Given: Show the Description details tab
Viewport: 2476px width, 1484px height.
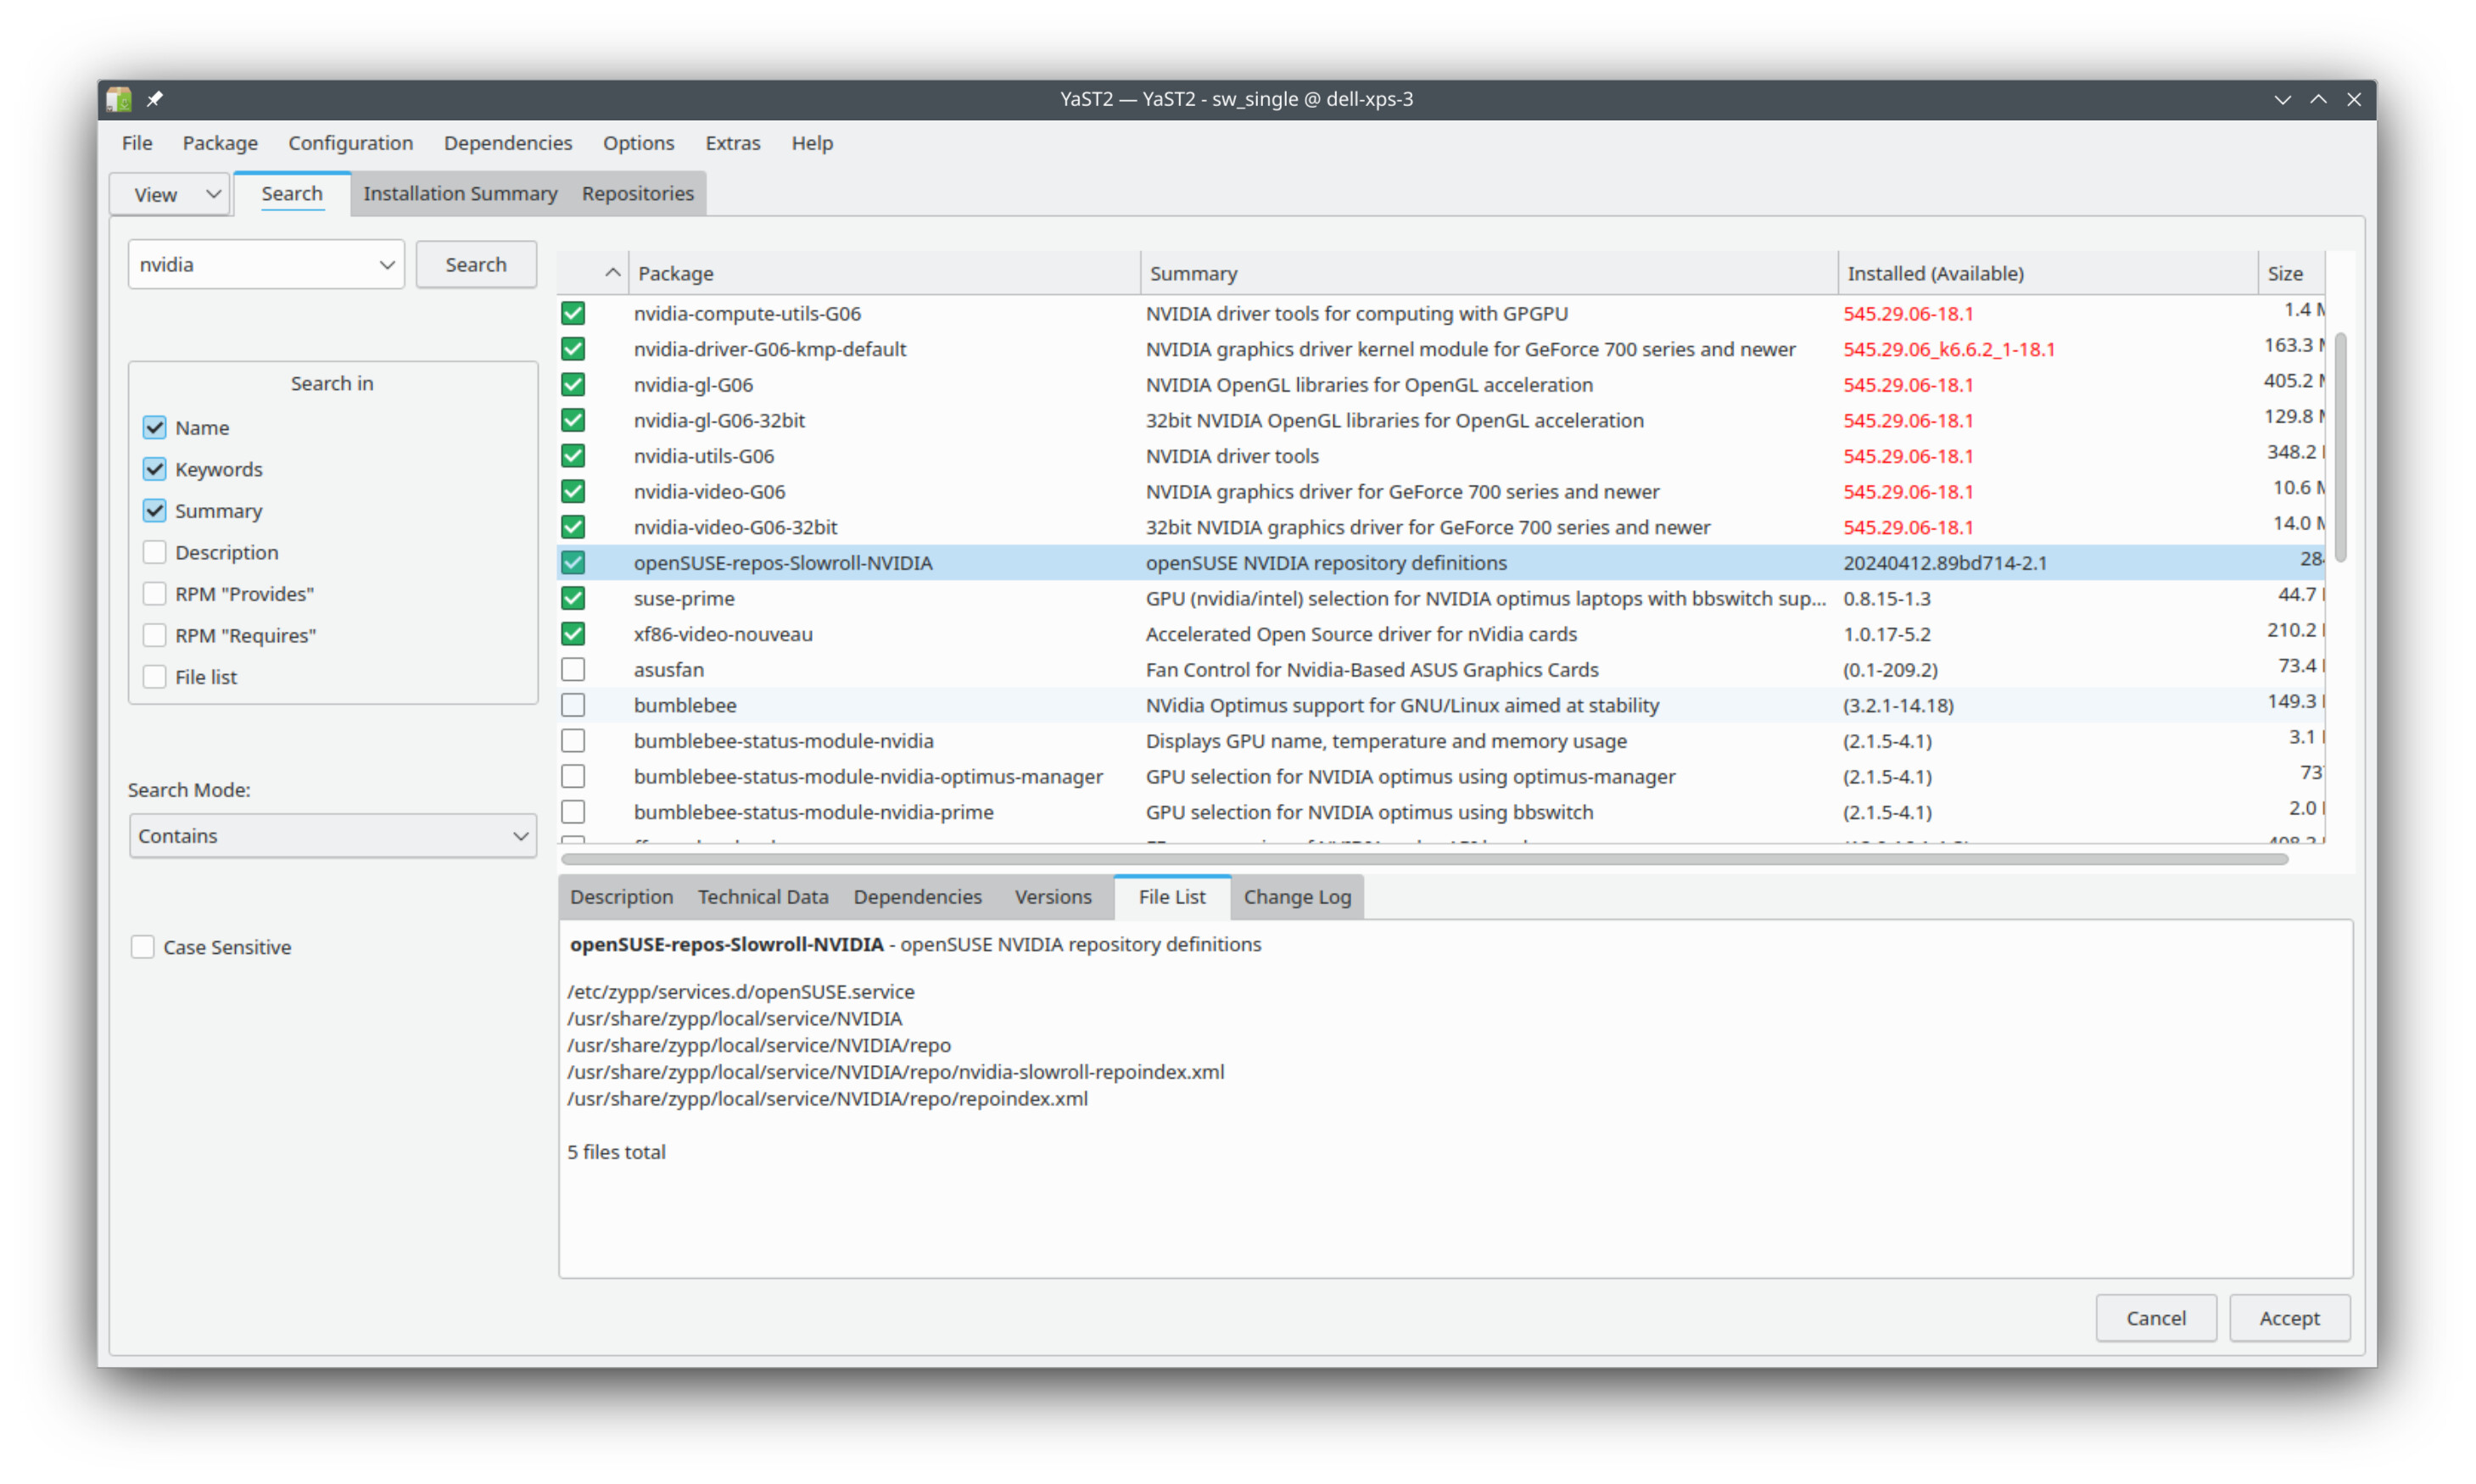Looking at the screenshot, I should pyautogui.click(x=622, y=897).
